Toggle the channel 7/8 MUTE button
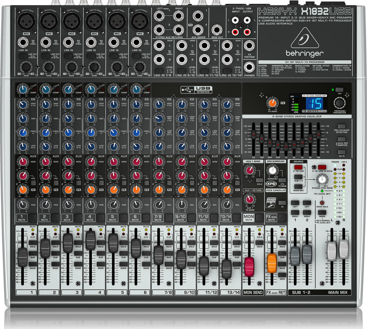This screenshot has width=367, height=329. click(x=168, y=218)
